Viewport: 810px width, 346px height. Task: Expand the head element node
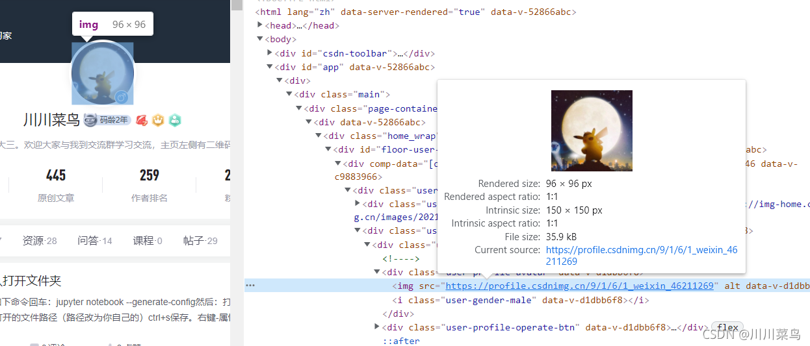(260, 25)
